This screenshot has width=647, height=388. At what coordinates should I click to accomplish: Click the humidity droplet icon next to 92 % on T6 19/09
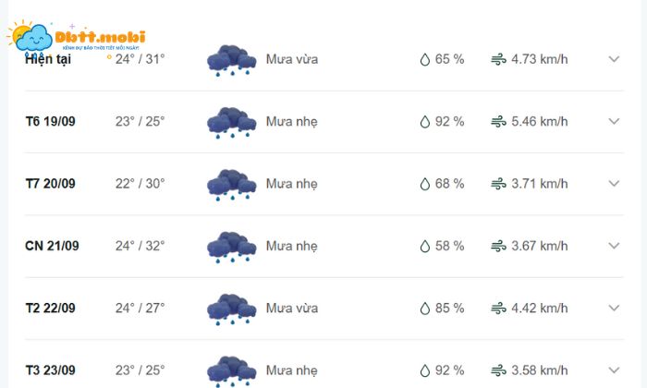[x=425, y=122]
